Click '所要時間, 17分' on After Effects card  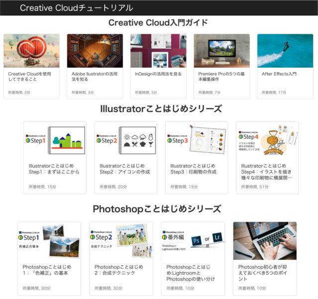click(x=274, y=92)
